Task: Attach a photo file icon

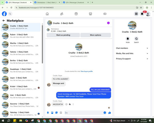Action: (52, 113)
